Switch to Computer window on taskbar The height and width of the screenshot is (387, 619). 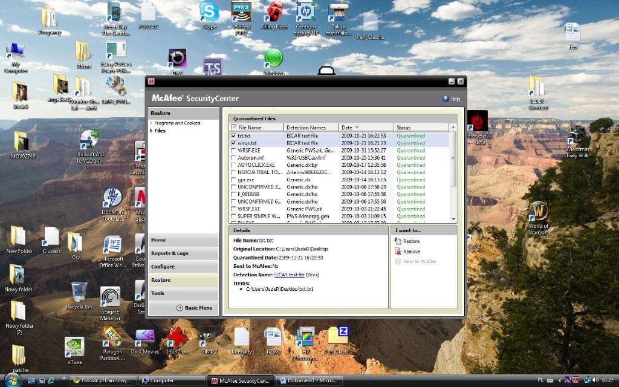pyautogui.click(x=172, y=381)
